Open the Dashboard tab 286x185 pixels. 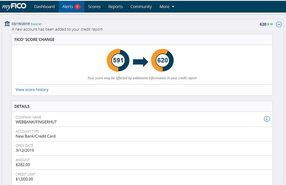(44, 7)
